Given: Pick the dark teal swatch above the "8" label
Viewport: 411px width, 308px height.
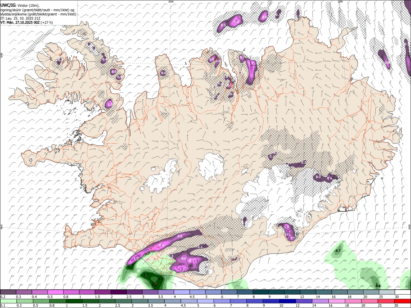Looking at the screenshot, I should tap(260, 292).
